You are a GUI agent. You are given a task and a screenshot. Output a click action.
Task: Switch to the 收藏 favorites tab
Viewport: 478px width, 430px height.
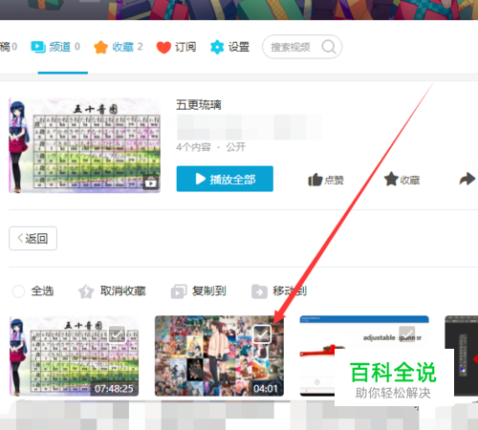[x=119, y=47]
